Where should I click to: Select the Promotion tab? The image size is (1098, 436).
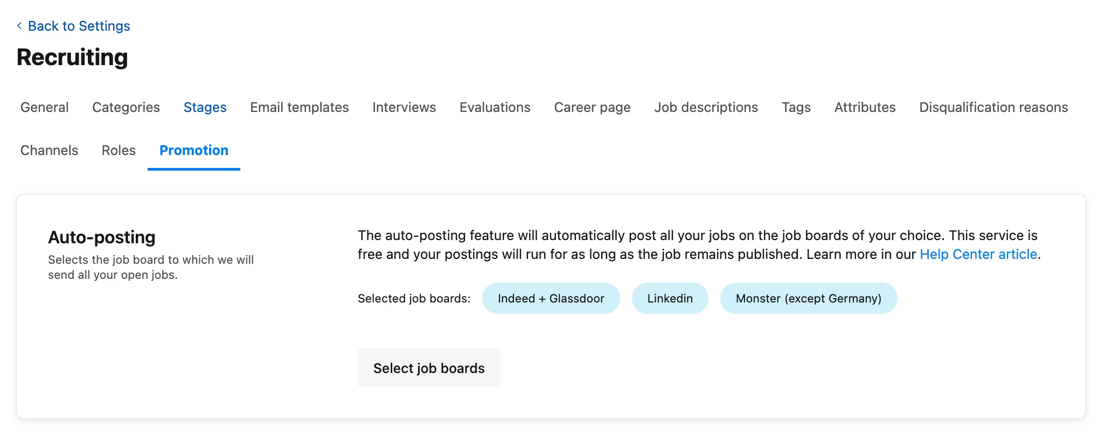[x=194, y=150]
